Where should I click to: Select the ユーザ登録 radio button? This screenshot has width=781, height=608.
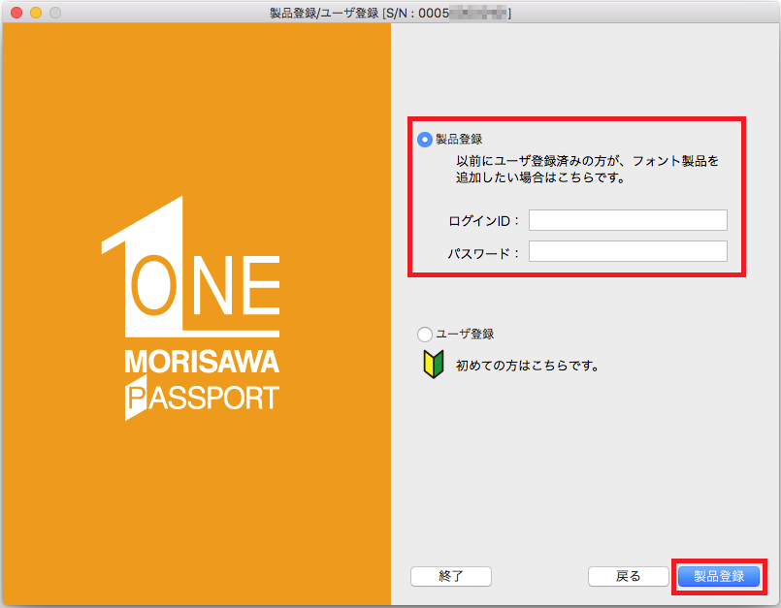(425, 335)
